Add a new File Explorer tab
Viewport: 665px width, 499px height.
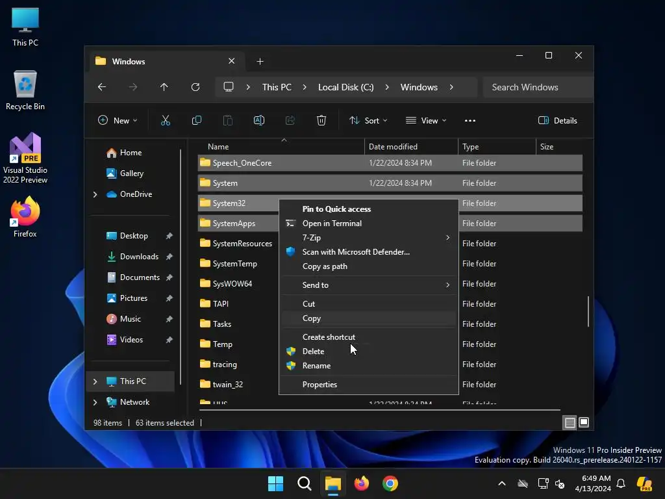pos(260,62)
